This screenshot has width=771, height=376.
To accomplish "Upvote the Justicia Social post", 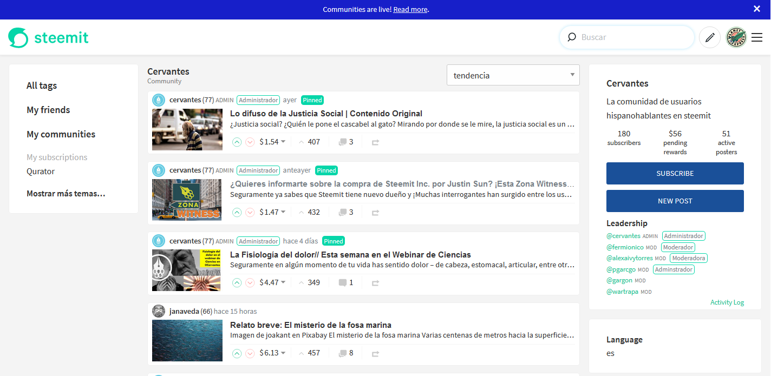I will point(237,142).
